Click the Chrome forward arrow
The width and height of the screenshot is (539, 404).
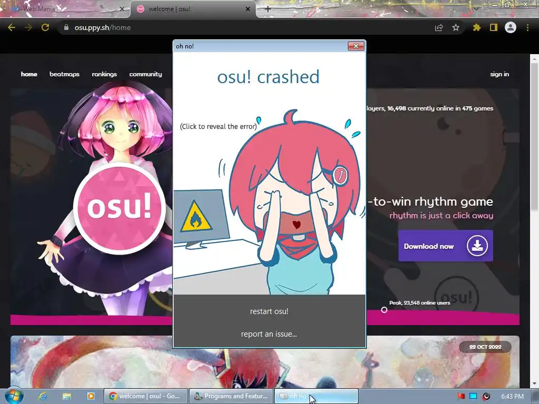coord(28,27)
